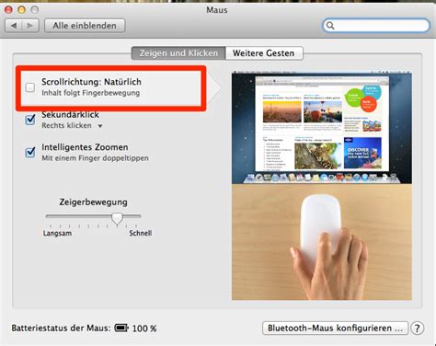This screenshot has height=346, width=436.
Task: Minimize the Maus window with yellow button
Action: pos(21,10)
